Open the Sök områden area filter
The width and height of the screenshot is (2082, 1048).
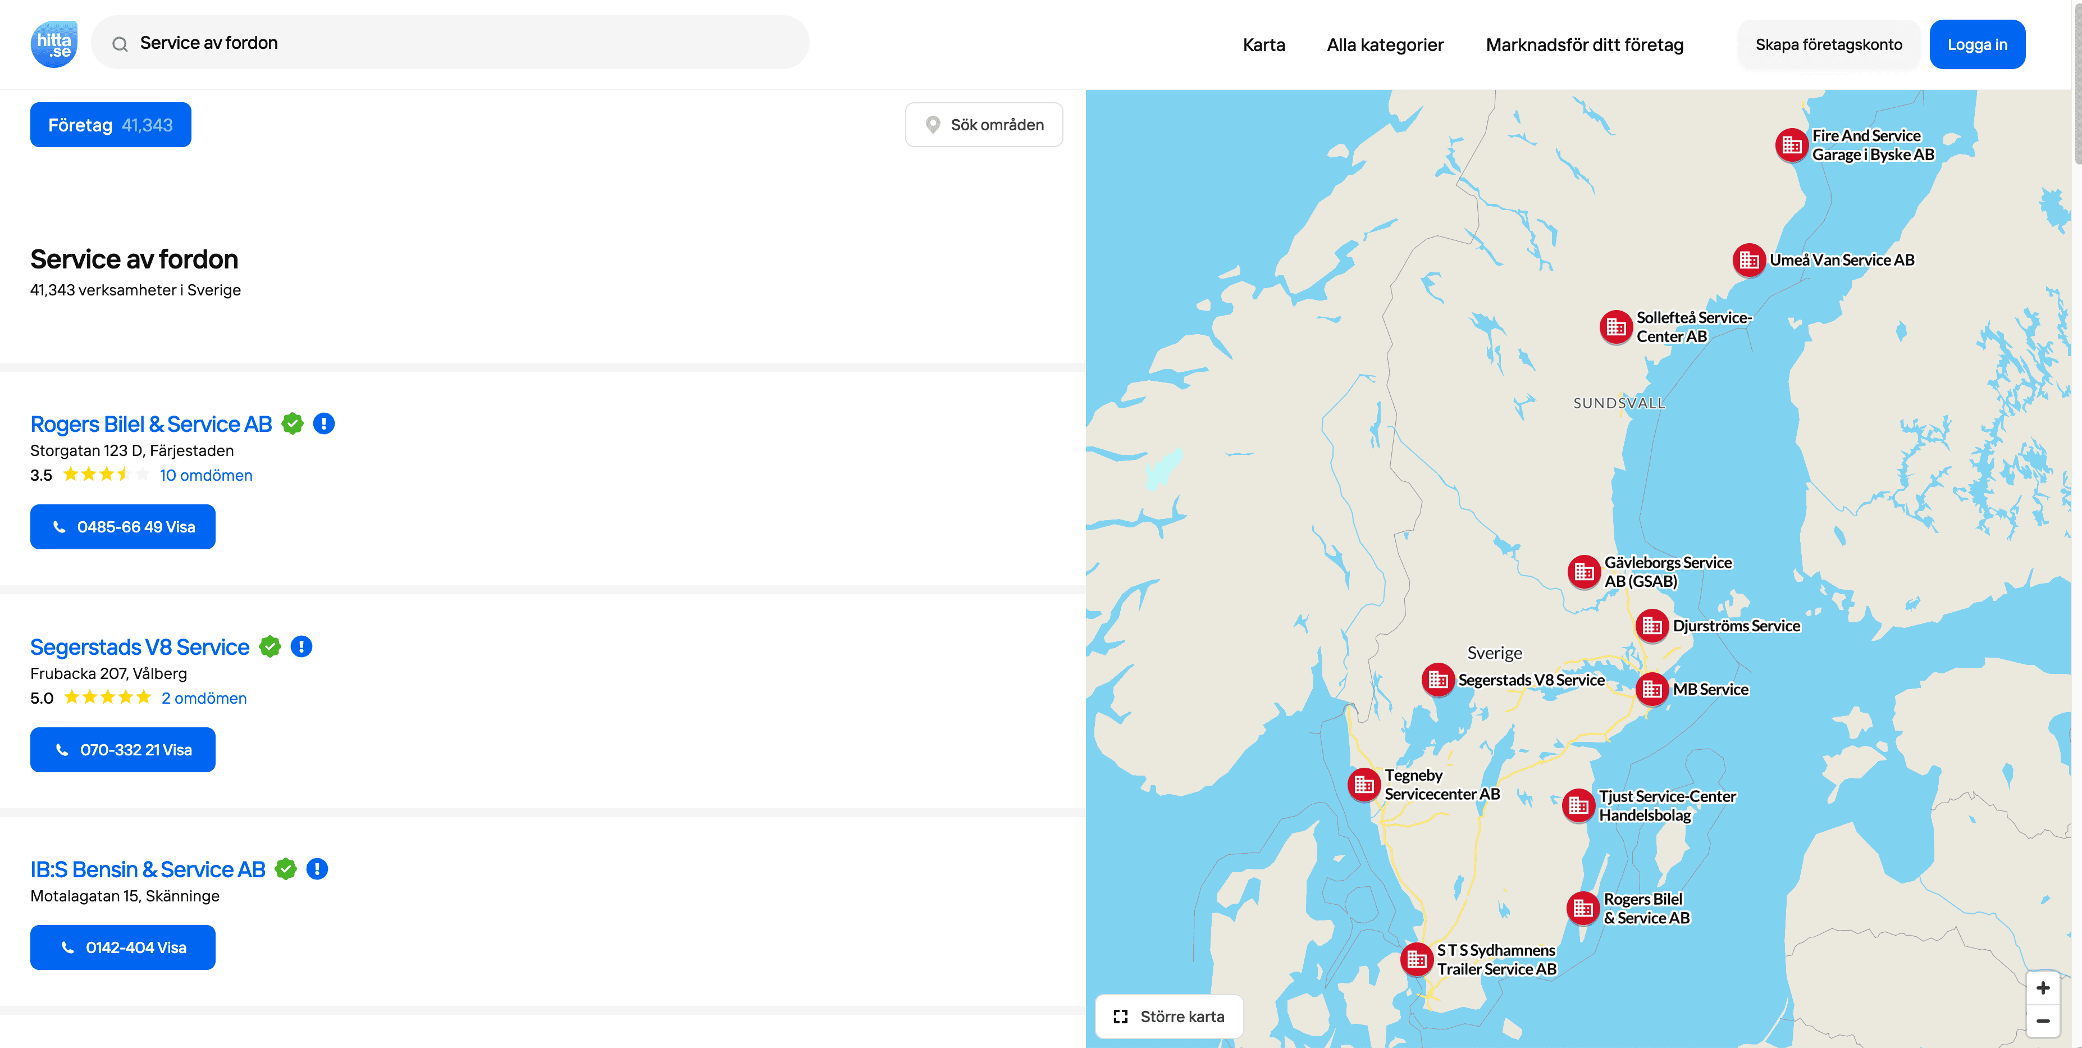[984, 125]
